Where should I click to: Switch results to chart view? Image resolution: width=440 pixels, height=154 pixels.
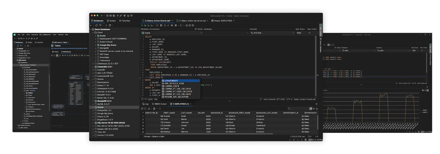click(317, 108)
